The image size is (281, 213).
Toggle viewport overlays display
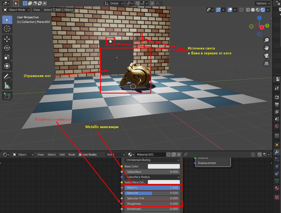(230, 10)
